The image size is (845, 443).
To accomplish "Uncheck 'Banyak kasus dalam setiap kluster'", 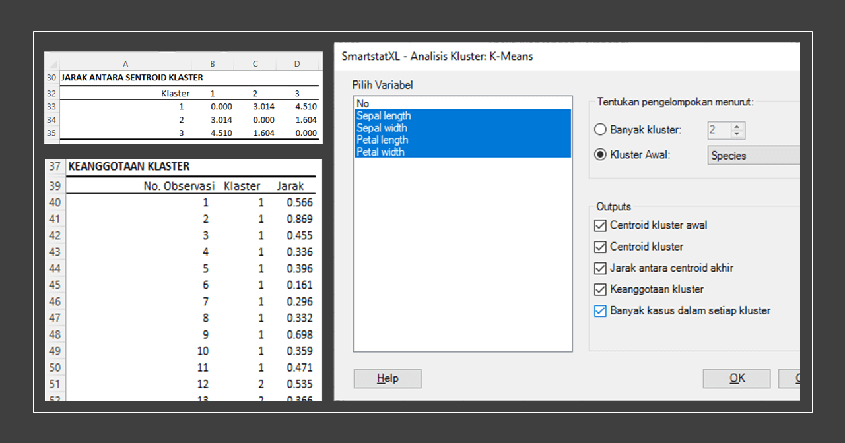I will click(600, 311).
